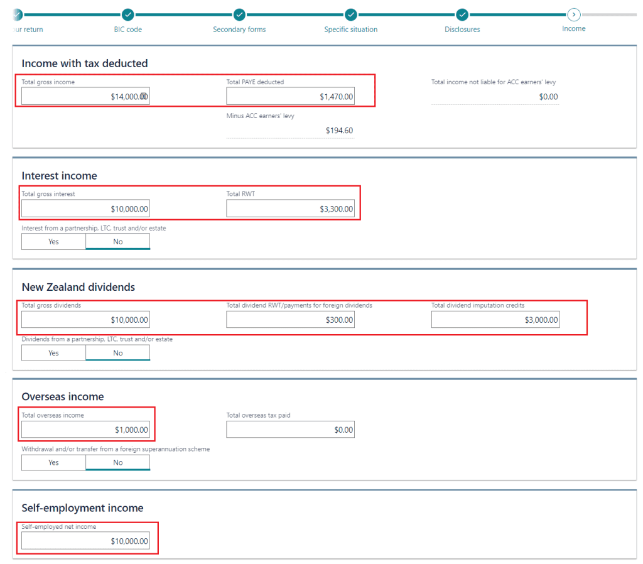This screenshot has width=643, height=564.
Task: Click the Total overseas tax paid field
Action: [290, 430]
